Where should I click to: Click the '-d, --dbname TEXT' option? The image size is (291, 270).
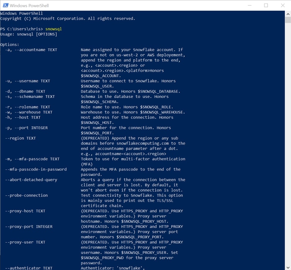coord(25,91)
